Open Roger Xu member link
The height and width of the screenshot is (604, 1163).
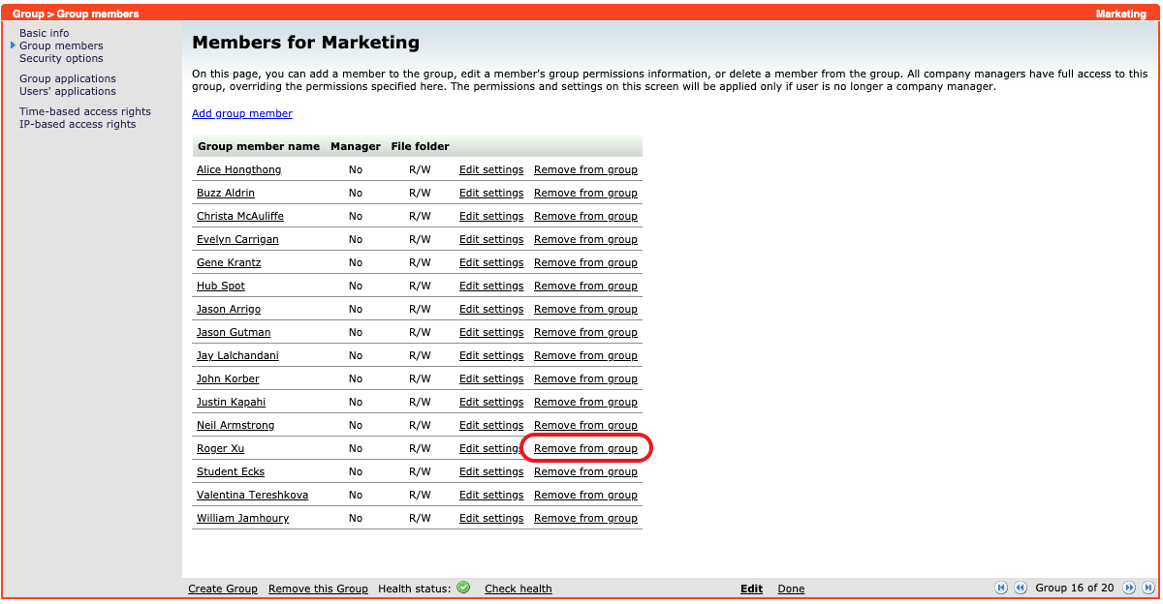(x=220, y=448)
